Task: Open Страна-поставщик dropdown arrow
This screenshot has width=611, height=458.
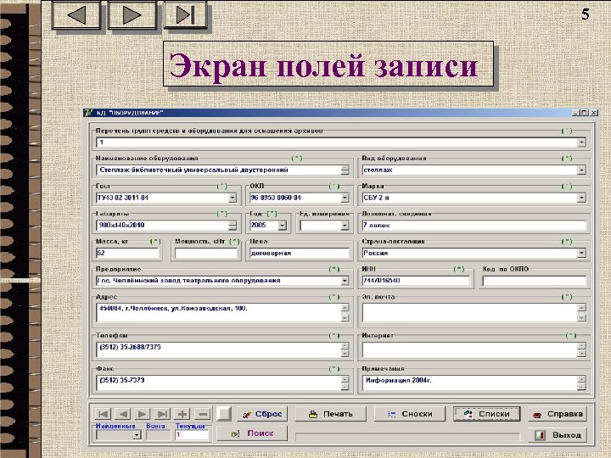Action: tap(581, 253)
